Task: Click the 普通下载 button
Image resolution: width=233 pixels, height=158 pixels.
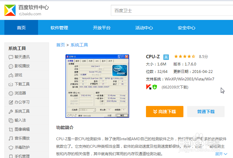Action: coord(206,112)
